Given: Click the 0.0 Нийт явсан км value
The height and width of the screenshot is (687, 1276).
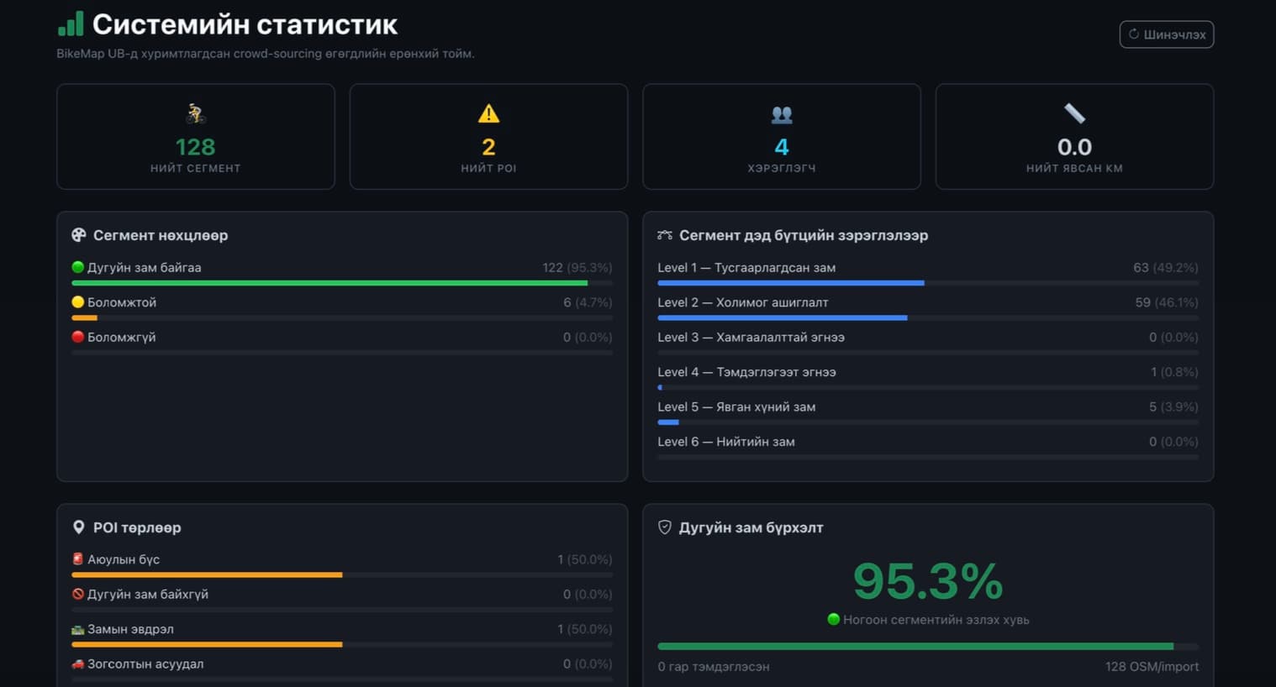Looking at the screenshot, I should [1074, 147].
